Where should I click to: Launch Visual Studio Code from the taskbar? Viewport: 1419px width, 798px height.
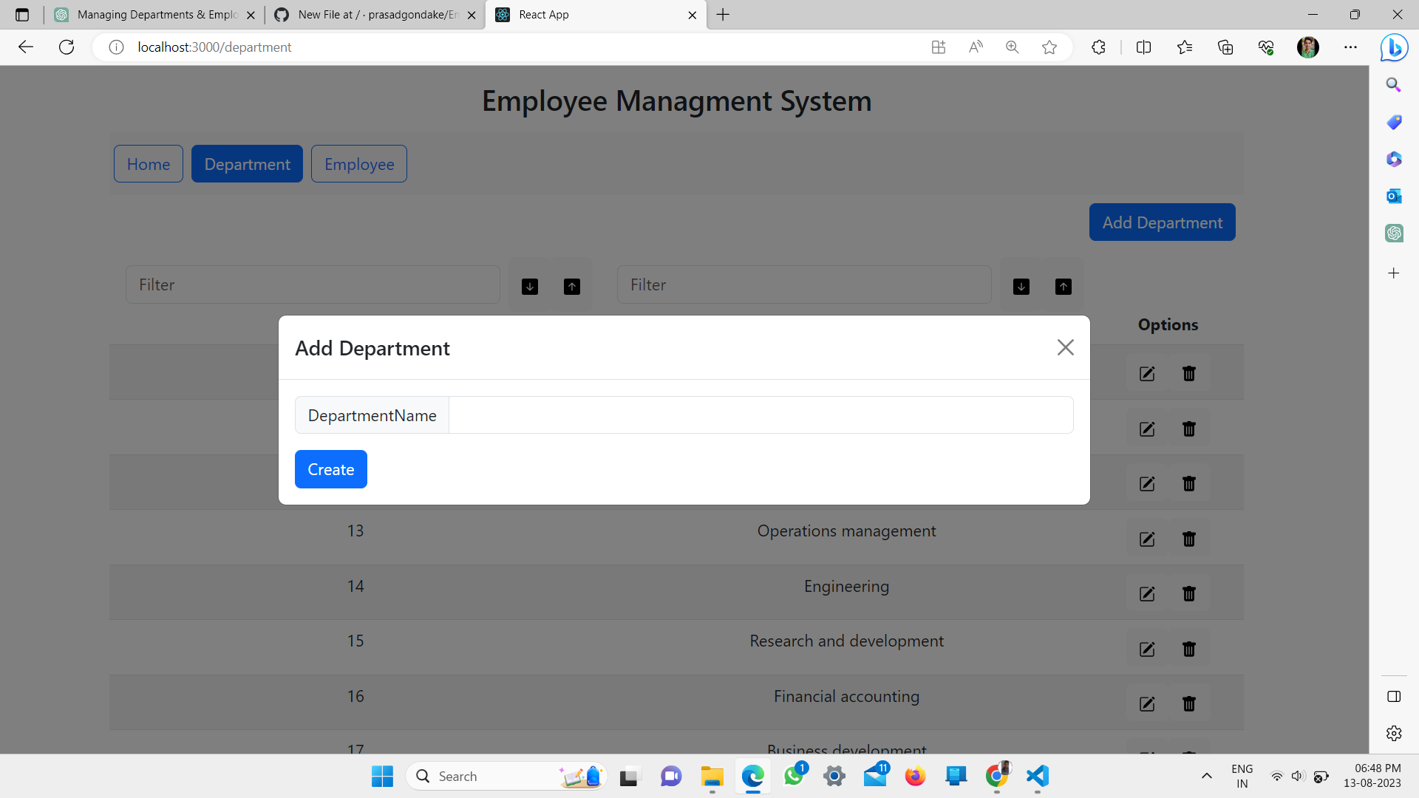(x=1036, y=776)
